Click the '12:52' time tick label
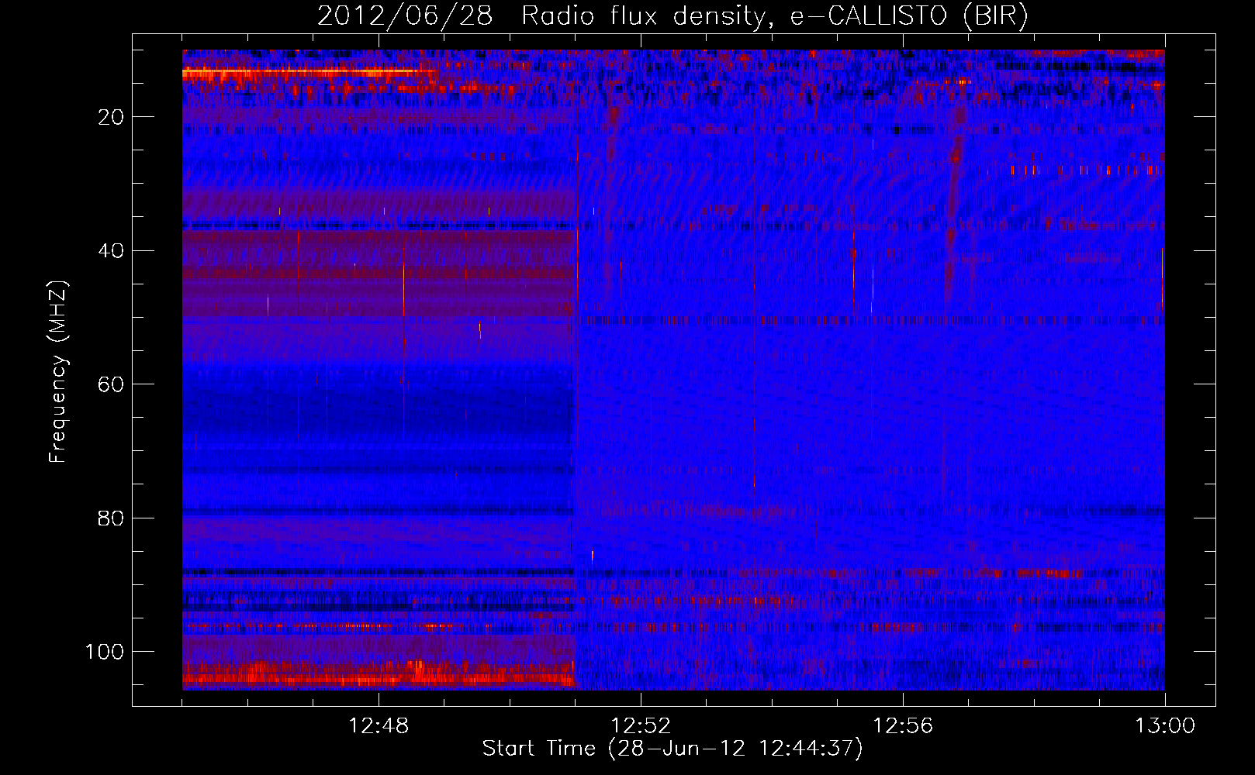The height and width of the screenshot is (775, 1255). [x=641, y=726]
